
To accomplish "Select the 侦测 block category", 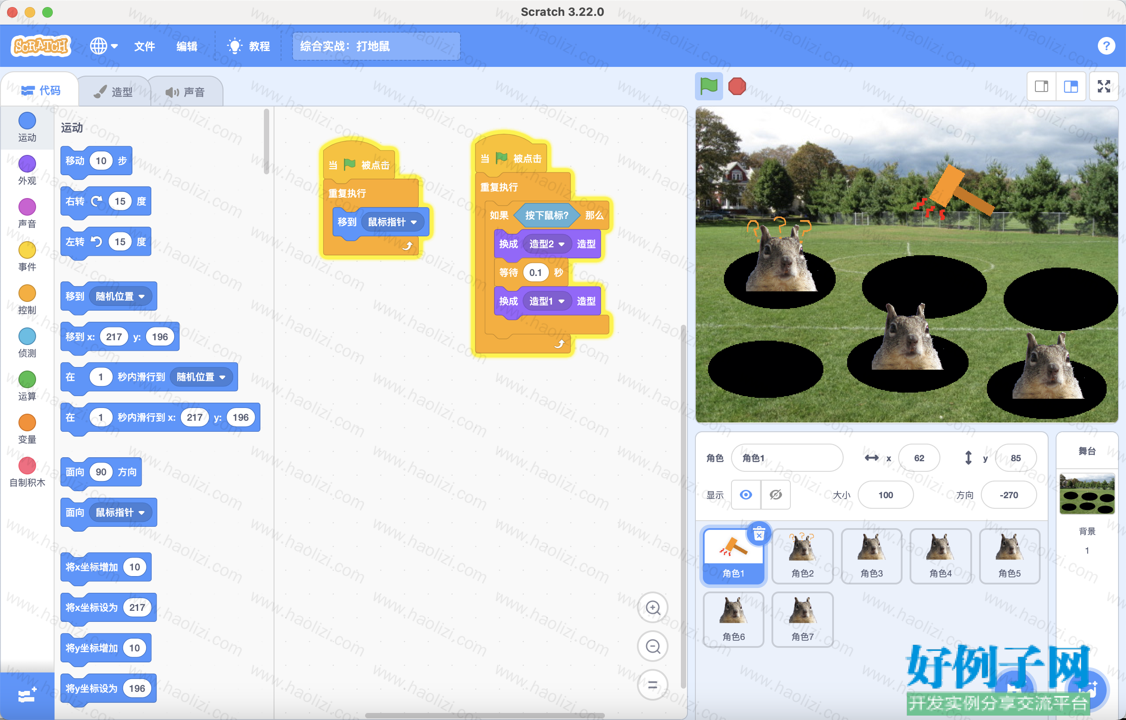I will coord(27,343).
